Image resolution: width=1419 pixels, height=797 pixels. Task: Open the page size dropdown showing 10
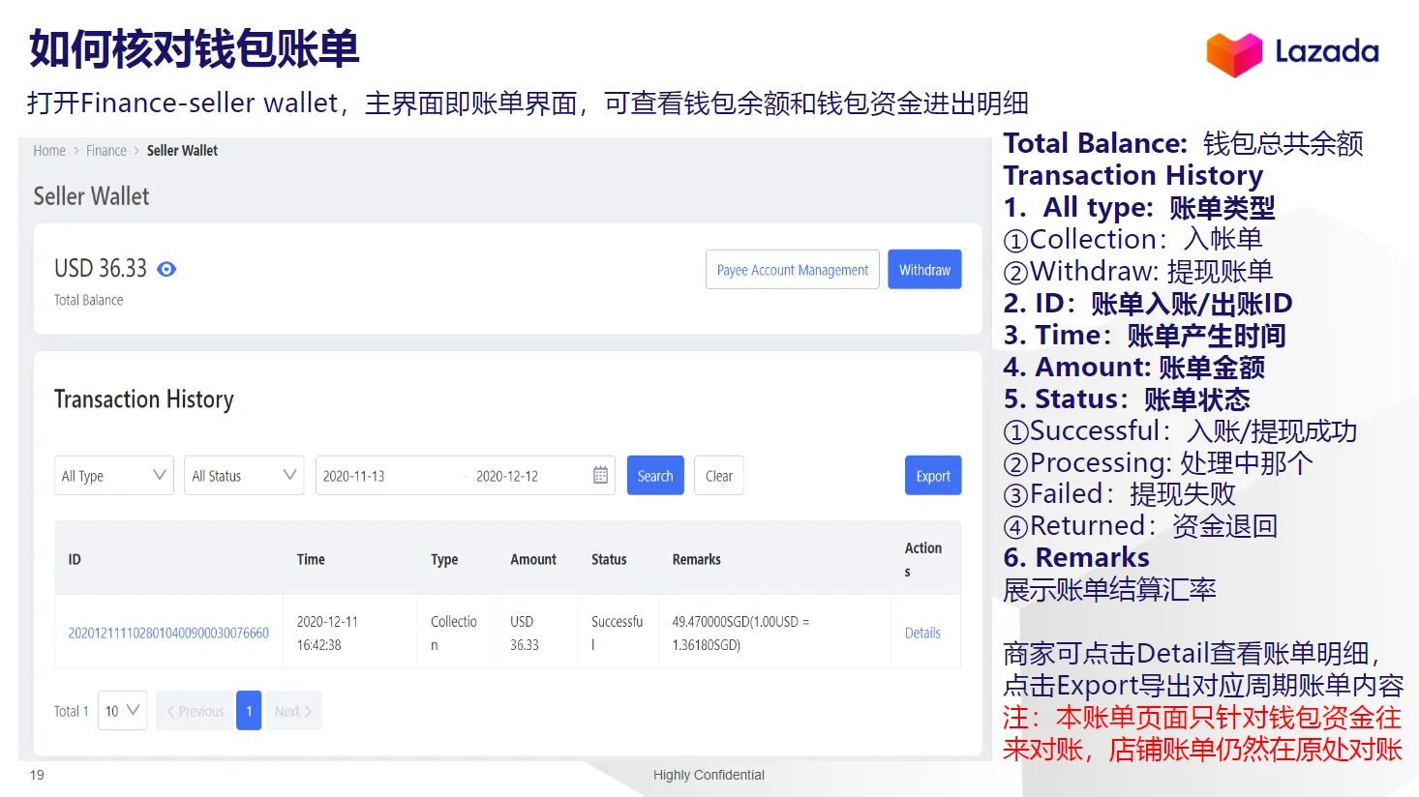[122, 710]
